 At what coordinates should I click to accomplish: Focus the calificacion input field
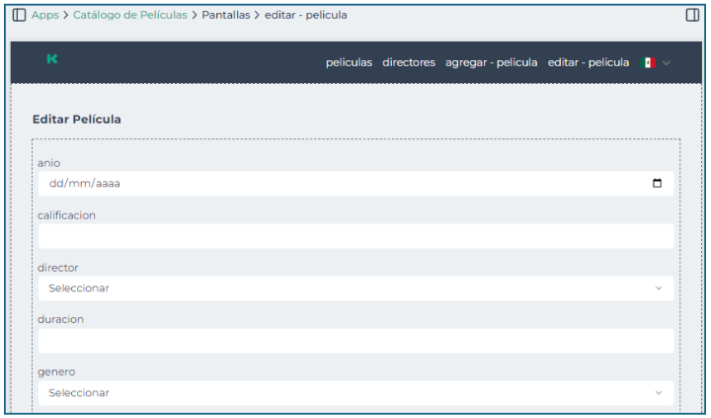(x=355, y=236)
